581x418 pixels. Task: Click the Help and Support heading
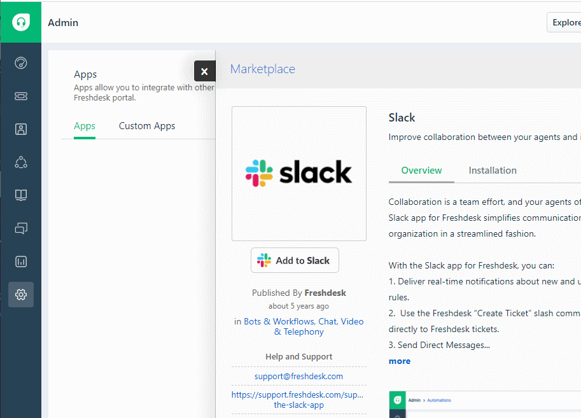298,356
